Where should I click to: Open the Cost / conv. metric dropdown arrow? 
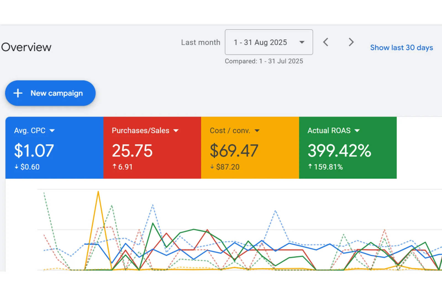point(257,131)
